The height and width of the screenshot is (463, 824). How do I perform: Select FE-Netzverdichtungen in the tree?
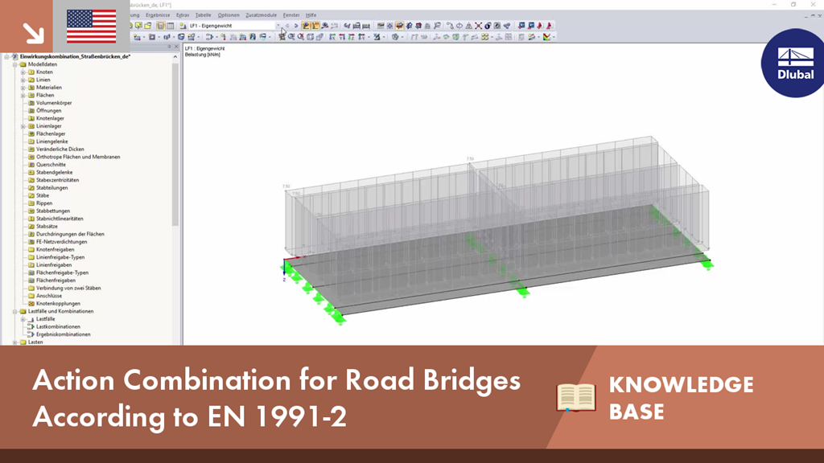coord(61,242)
